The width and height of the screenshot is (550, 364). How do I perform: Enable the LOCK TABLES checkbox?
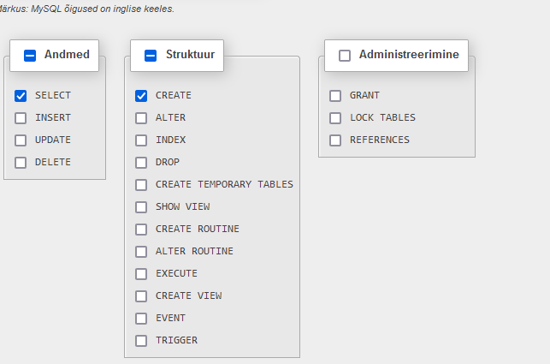click(335, 118)
